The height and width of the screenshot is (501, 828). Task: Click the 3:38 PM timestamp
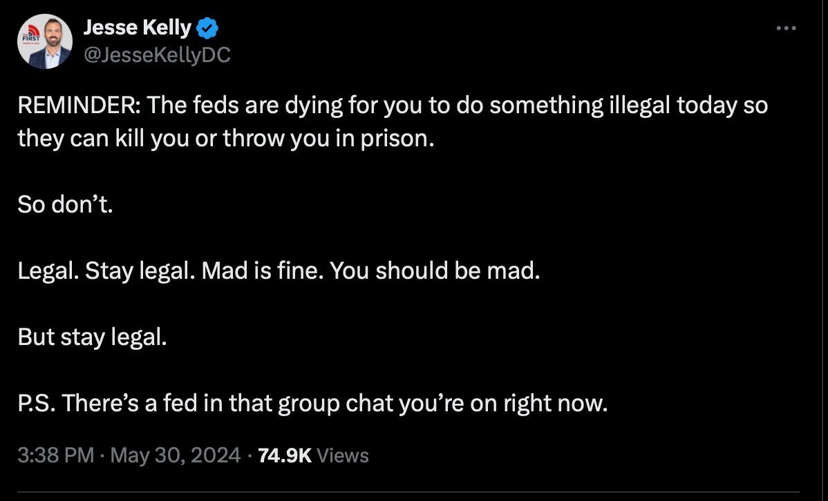pyautogui.click(x=55, y=455)
